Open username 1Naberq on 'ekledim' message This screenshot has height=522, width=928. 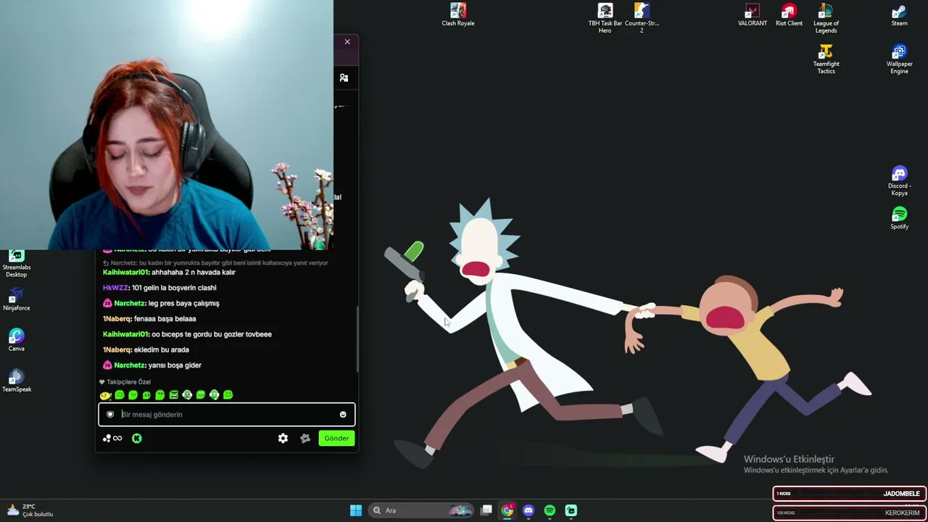(x=117, y=349)
